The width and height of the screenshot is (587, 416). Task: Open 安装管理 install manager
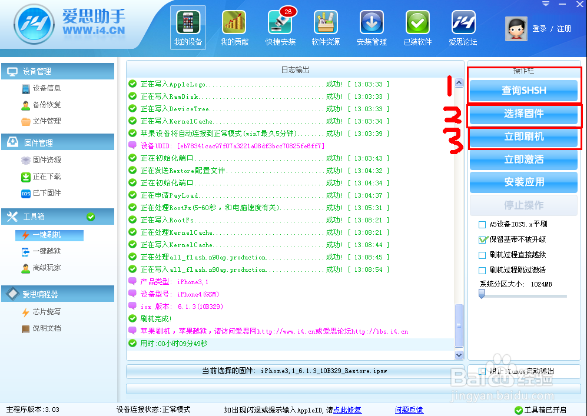pos(372,26)
